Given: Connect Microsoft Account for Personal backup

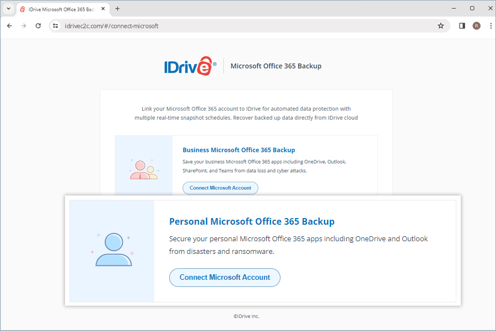Looking at the screenshot, I should click(225, 278).
